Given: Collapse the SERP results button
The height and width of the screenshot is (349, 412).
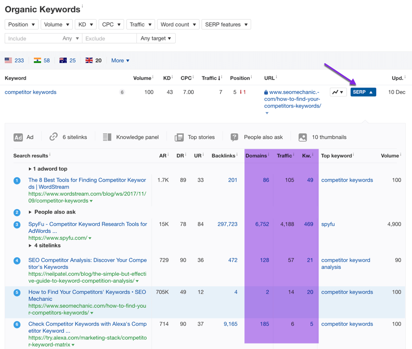Looking at the screenshot, I should point(363,92).
